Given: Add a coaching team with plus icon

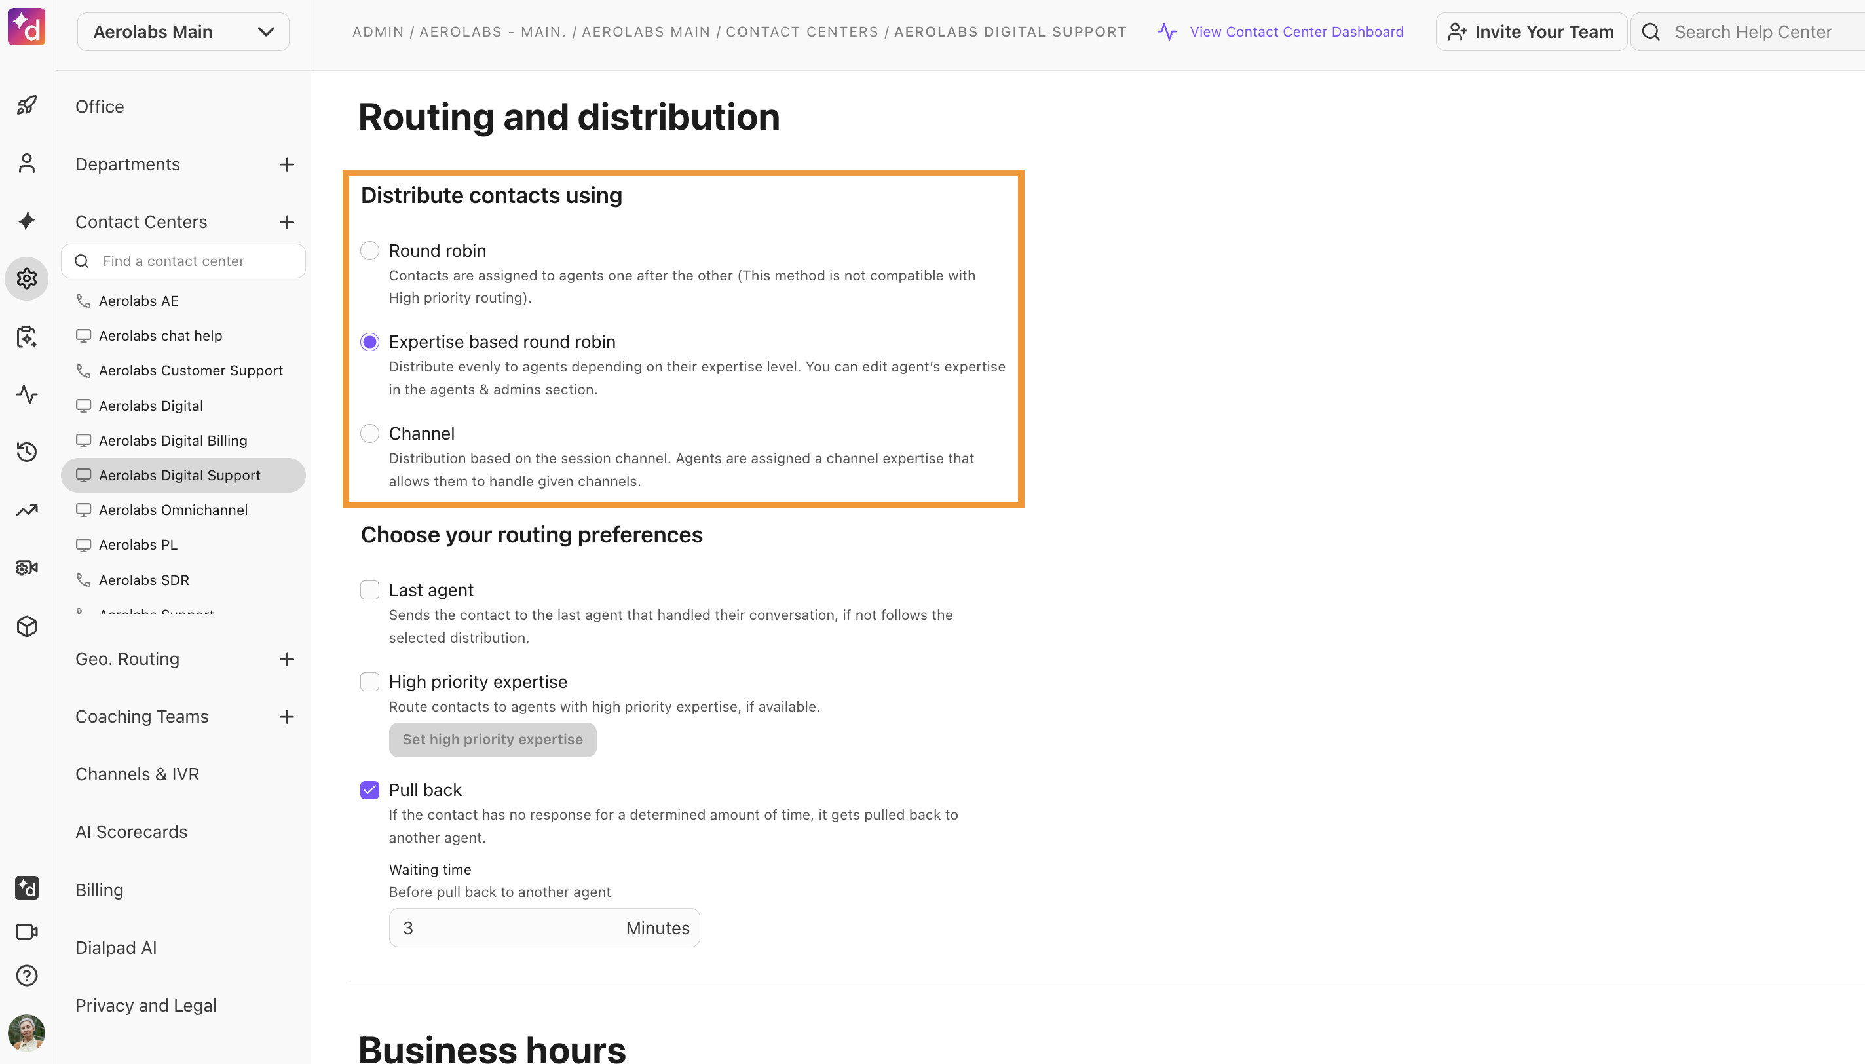Looking at the screenshot, I should [287, 717].
